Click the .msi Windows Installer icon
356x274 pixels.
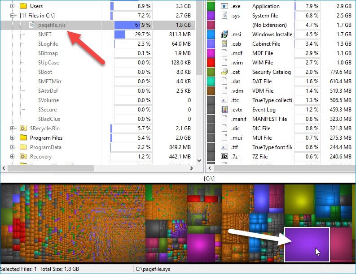pos(224,34)
